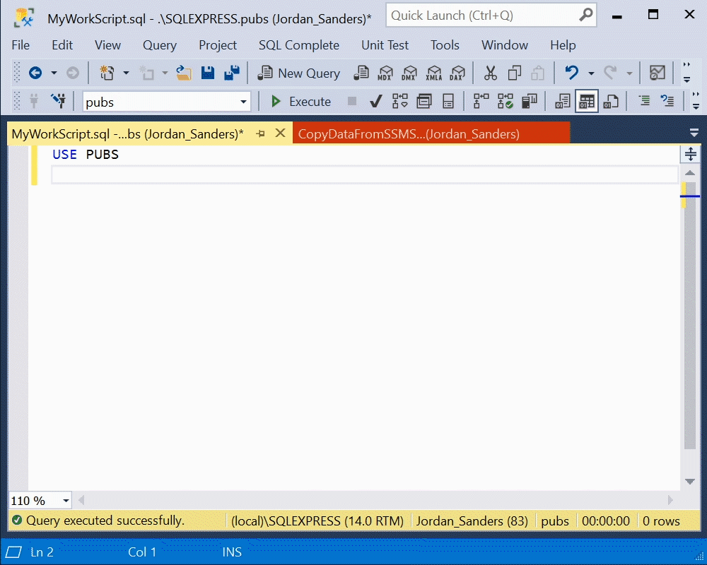This screenshot has height=565, width=707.
Task: Click the PUBS word in the editor
Action: (103, 155)
